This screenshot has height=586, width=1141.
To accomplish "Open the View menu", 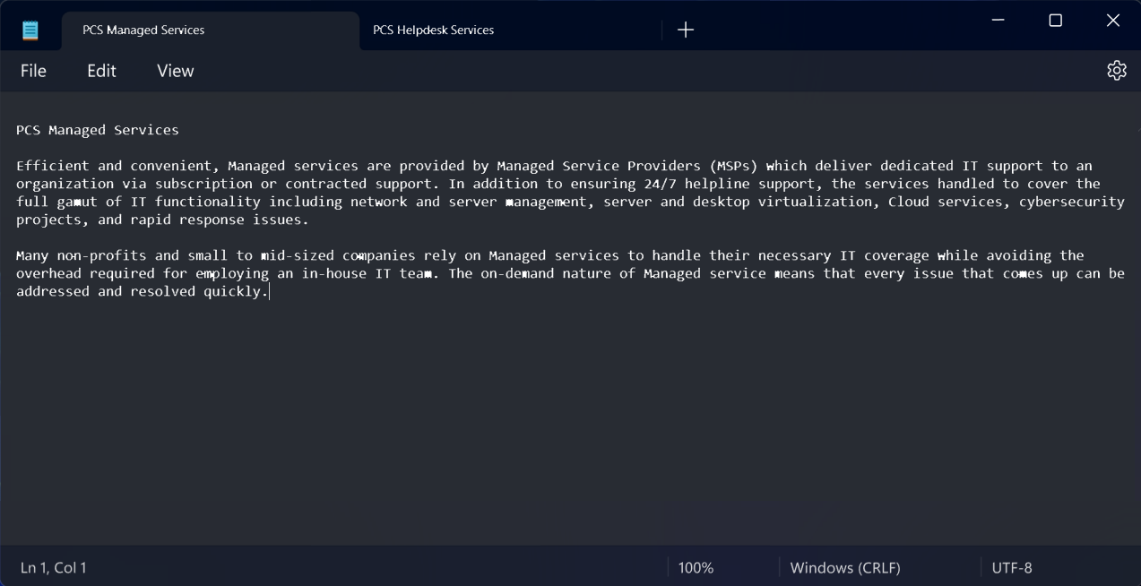I will [x=176, y=71].
